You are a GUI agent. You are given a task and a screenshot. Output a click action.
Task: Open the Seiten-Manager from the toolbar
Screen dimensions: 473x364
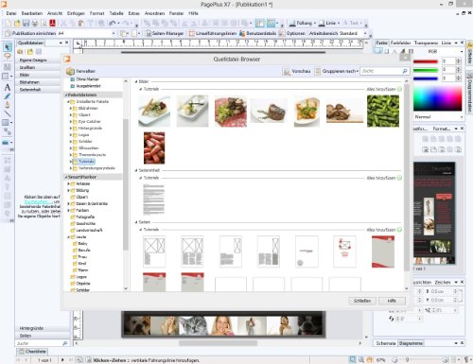165,33
